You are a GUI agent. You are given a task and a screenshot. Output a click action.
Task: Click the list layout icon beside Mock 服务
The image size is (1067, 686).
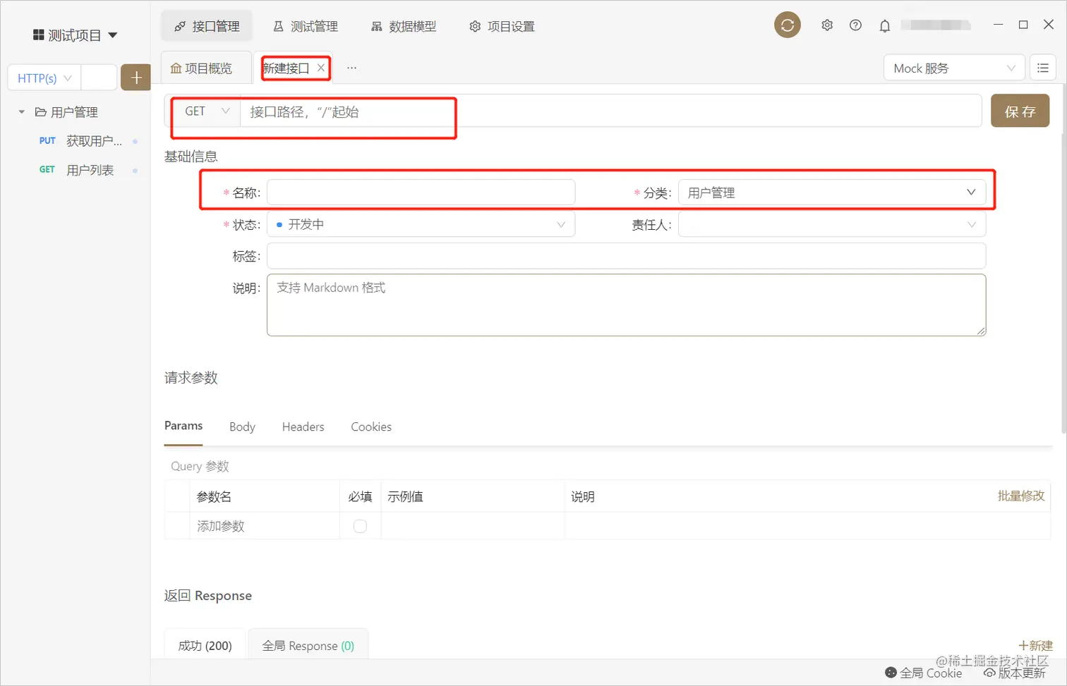[x=1043, y=68]
